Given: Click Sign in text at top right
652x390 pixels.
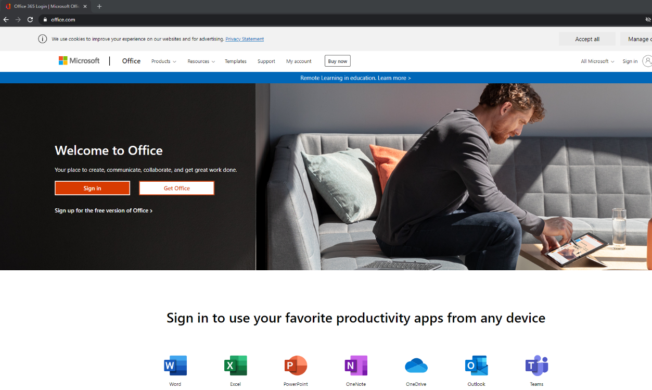Looking at the screenshot, I should [630, 61].
